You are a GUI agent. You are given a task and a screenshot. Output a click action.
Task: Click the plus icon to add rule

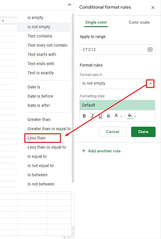[84, 151]
